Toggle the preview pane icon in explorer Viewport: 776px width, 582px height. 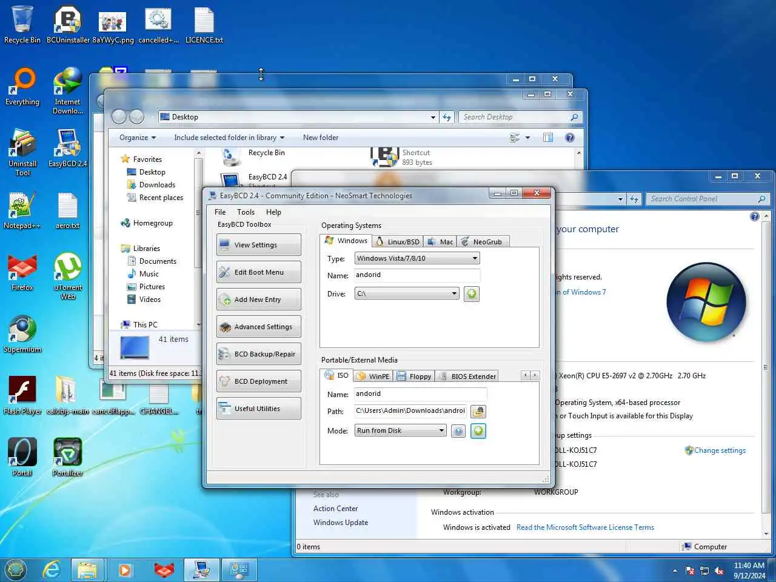[548, 138]
